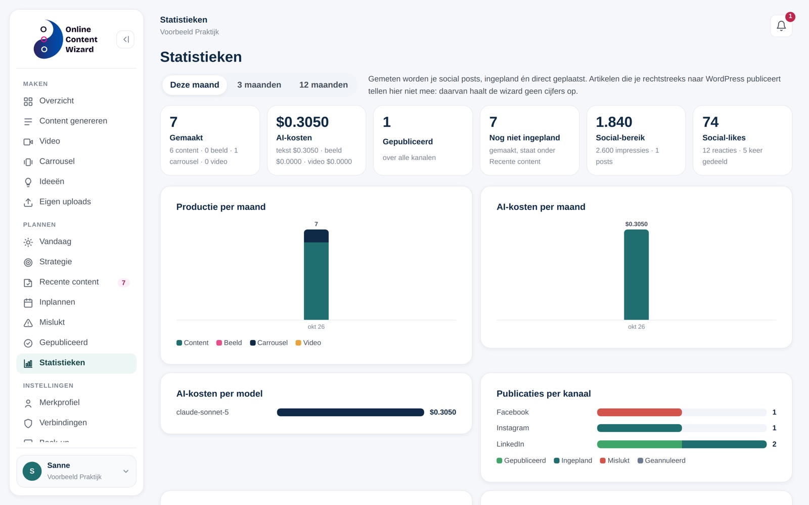Click the Content genereren lines icon
Image resolution: width=809 pixels, height=505 pixels.
[x=28, y=122]
